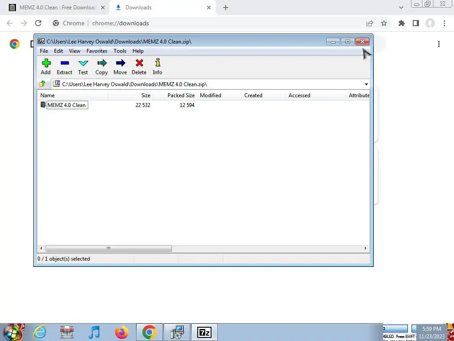Click the 22 532 size value
Viewport: 454px width, 341px height.
(143, 105)
